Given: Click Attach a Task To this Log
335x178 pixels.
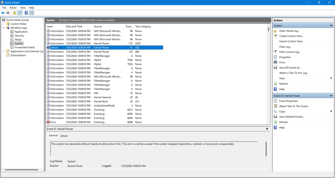Looking at the screenshot, I should click(x=293, y=73).
